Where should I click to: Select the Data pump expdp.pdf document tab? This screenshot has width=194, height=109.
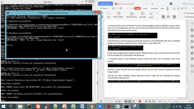pos(125,4)
